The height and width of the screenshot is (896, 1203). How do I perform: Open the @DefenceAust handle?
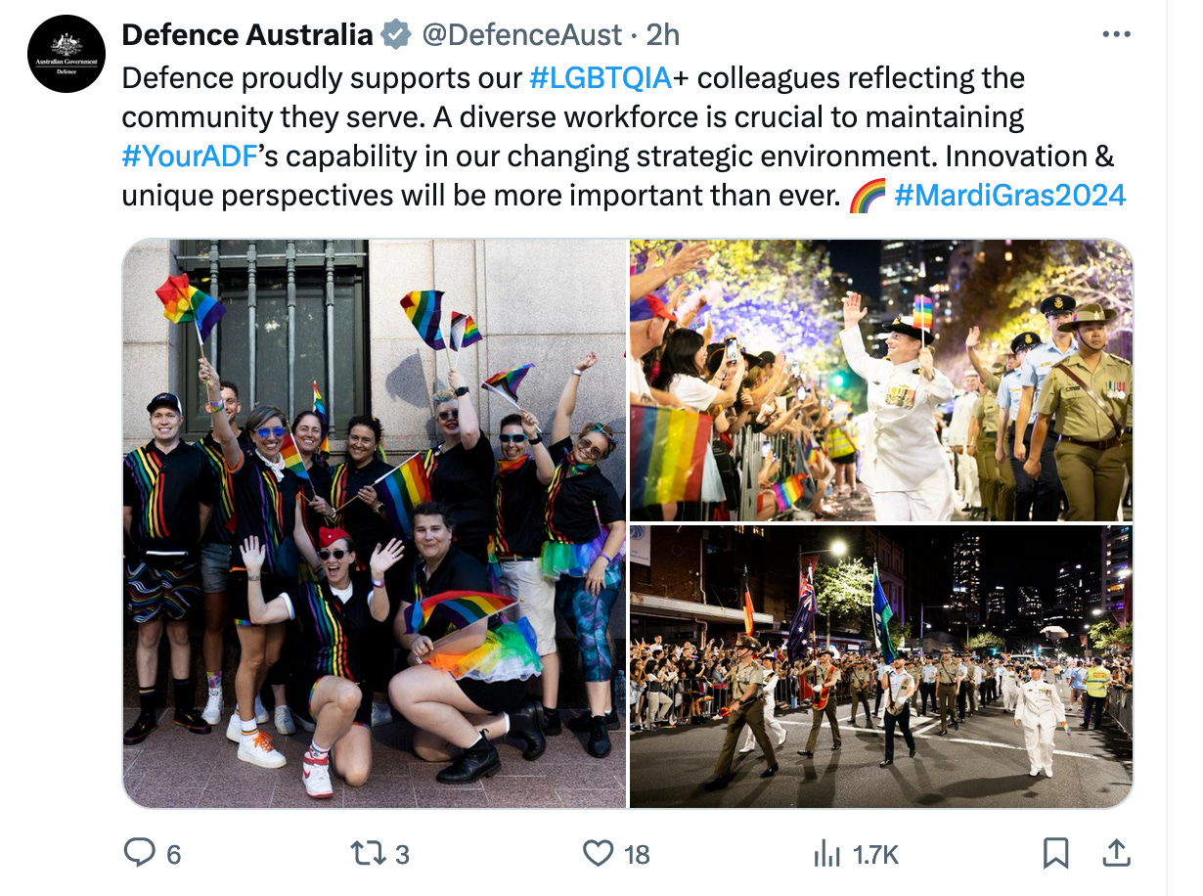521,35
